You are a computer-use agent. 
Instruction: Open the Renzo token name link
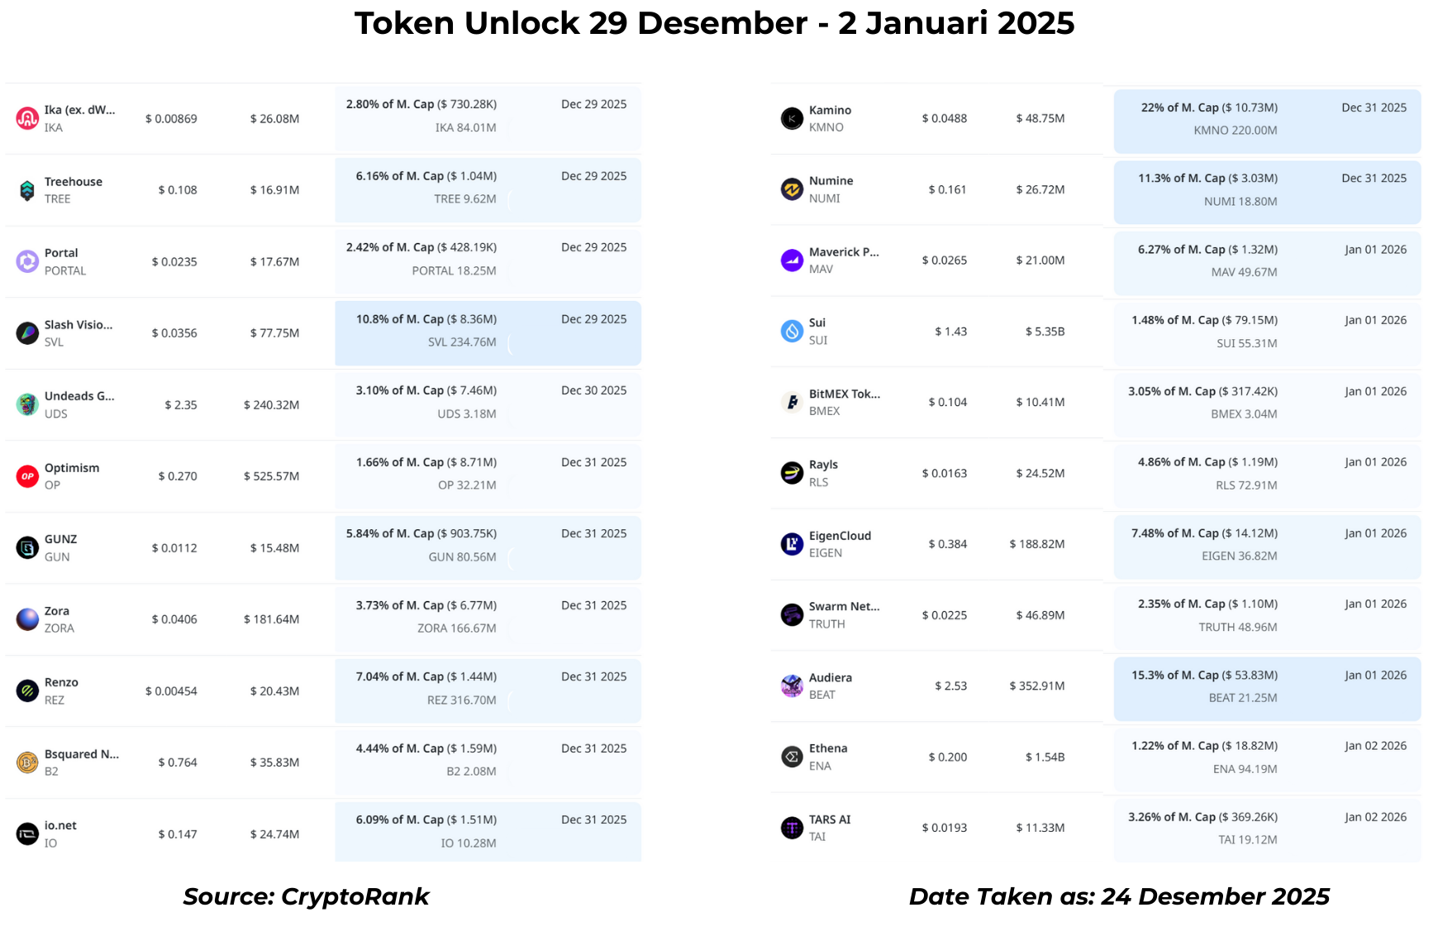[x=61, y=682]
